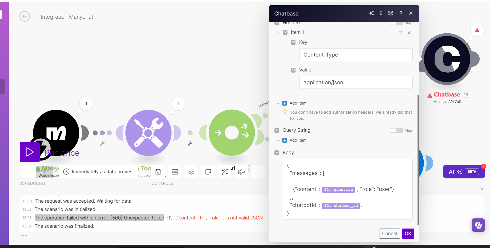Screen dimensions: 490x248
Task: Click the airplane explain flow icon
Action: pyautogui.click(x=241, y=172)
